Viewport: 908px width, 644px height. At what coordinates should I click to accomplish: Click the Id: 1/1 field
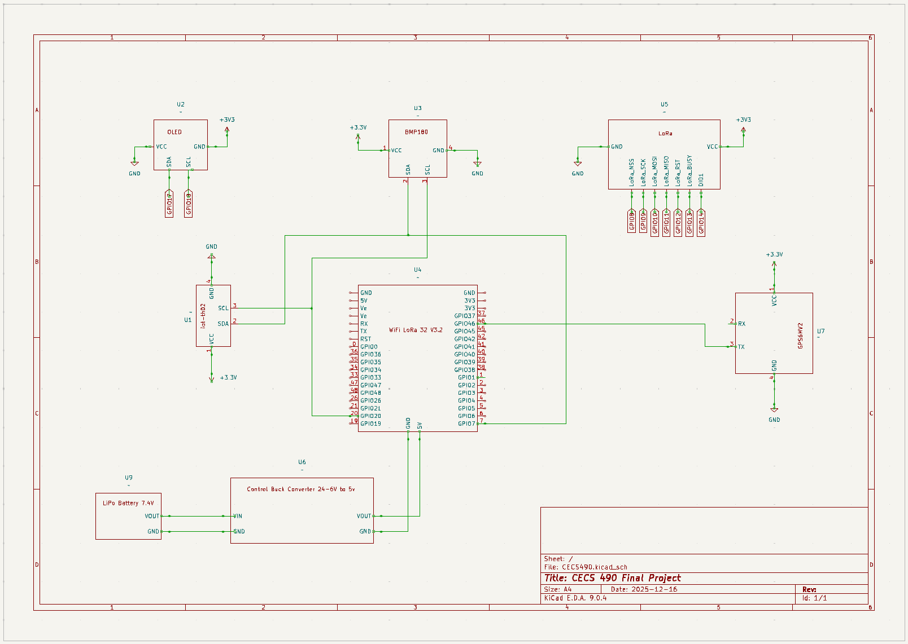tap(814, 598)
